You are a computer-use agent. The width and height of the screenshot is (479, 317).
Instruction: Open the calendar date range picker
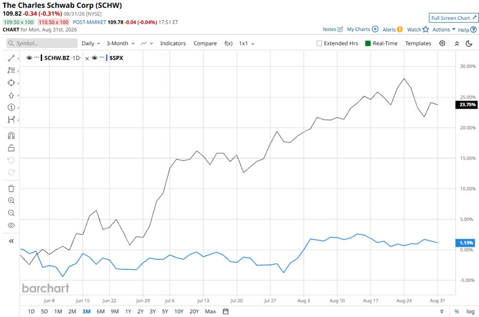tap(226, 311)
